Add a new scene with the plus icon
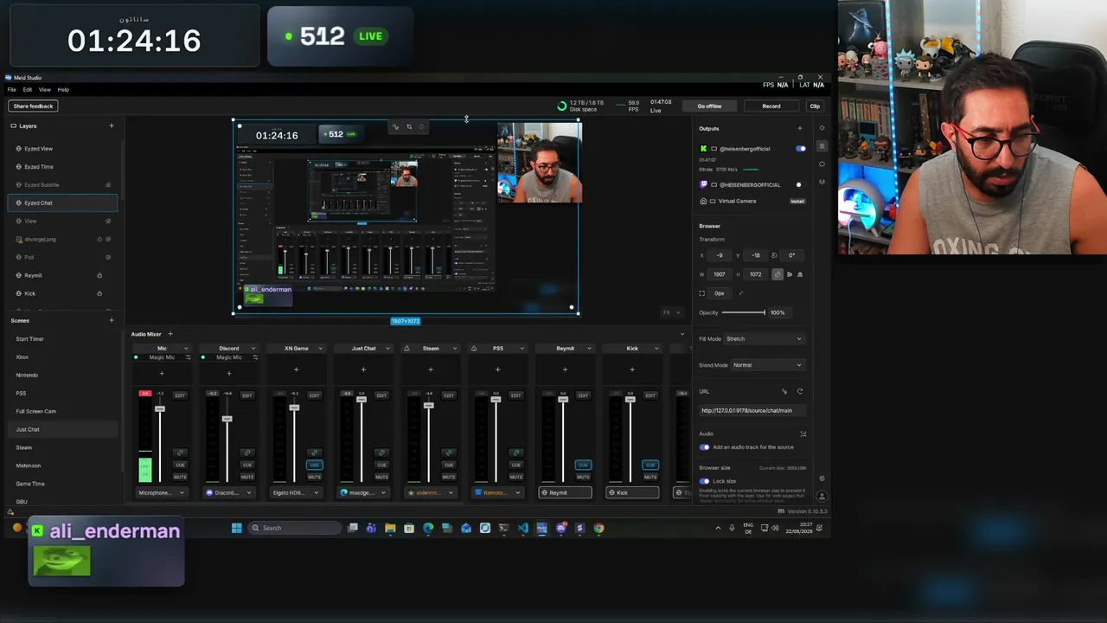 coord(111,320)
